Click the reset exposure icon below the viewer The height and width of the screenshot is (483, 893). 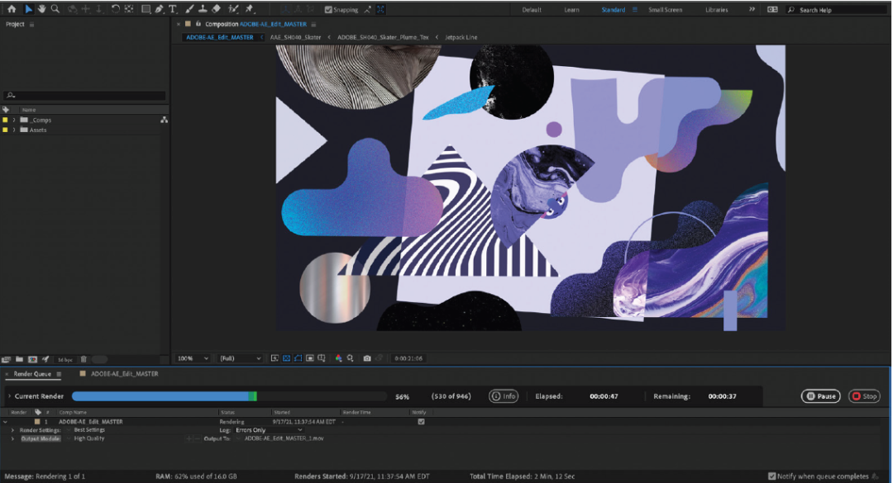coord(351,358)
